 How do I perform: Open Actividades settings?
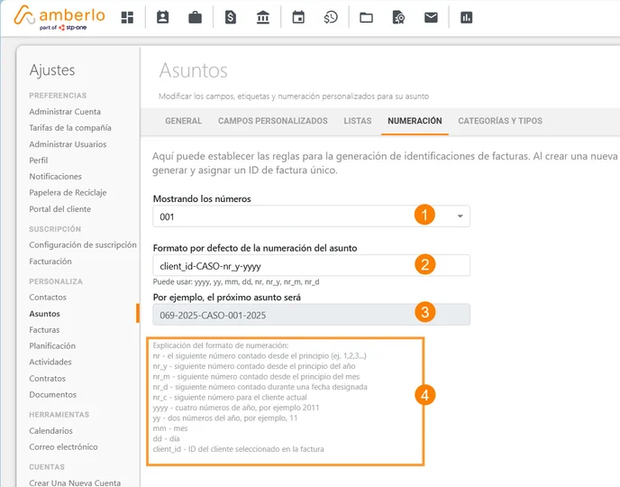(50, 362)
